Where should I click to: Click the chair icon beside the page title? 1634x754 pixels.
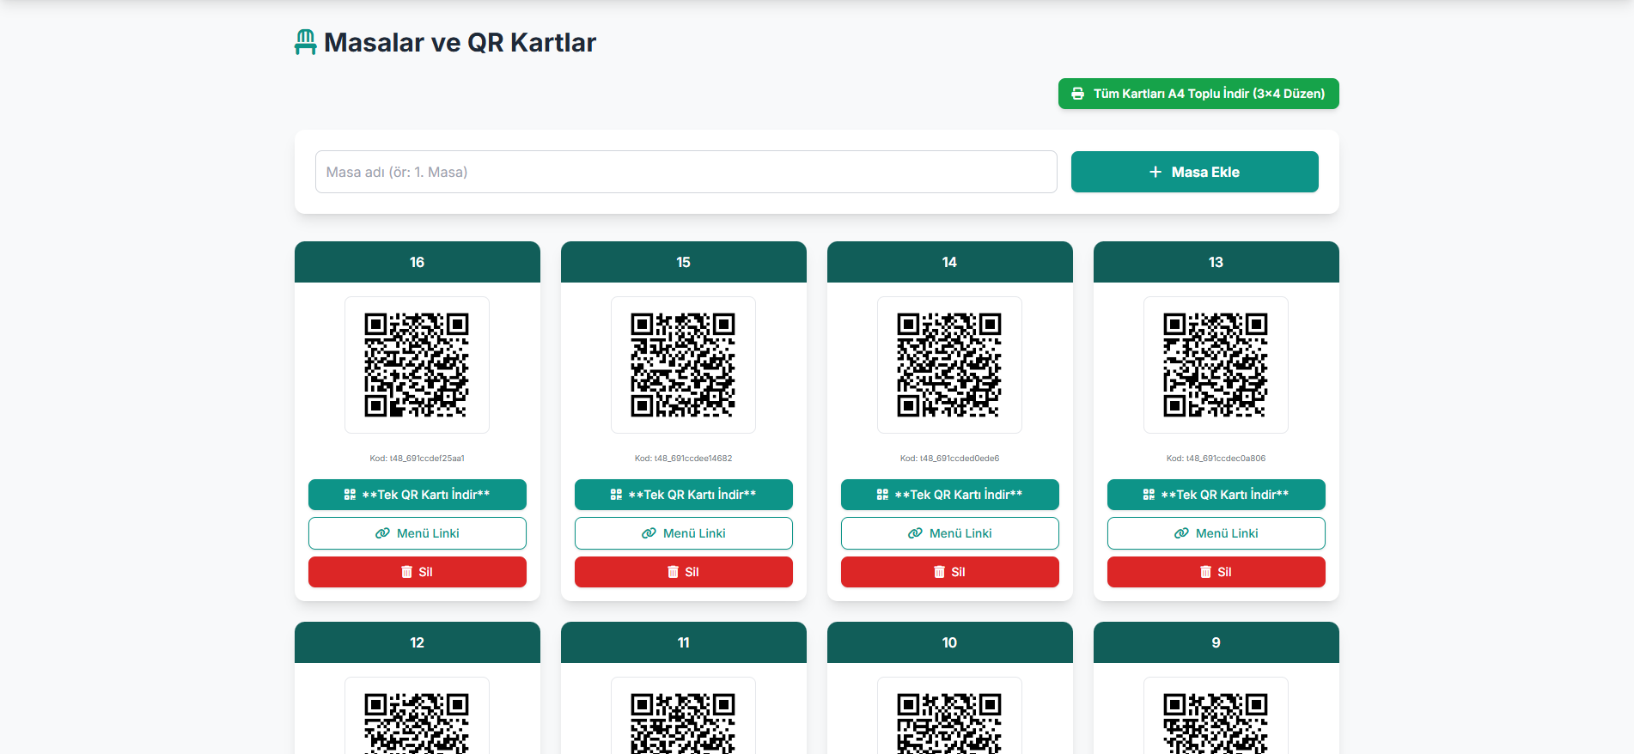point(305,42)
